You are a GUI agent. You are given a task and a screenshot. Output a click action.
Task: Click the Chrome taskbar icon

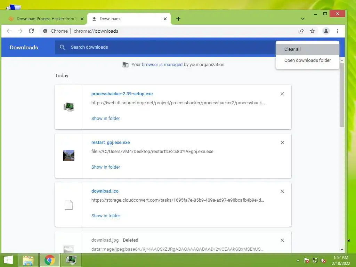[50, 260]
